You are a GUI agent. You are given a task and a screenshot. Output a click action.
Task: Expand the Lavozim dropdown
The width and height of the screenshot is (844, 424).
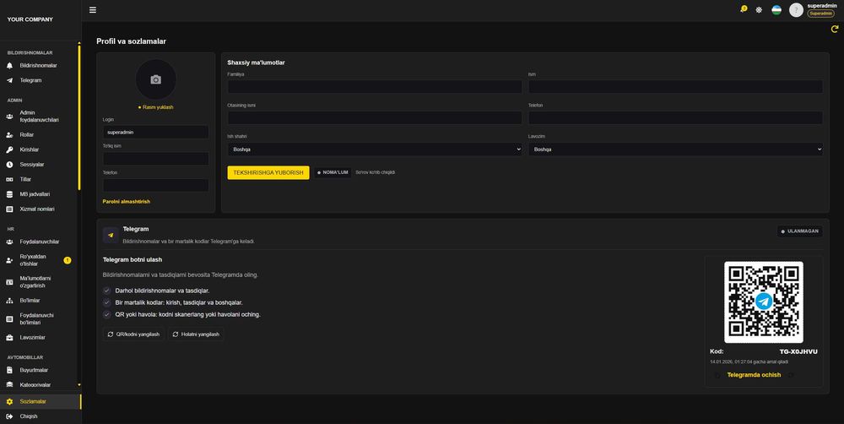(x=675, y=149)
